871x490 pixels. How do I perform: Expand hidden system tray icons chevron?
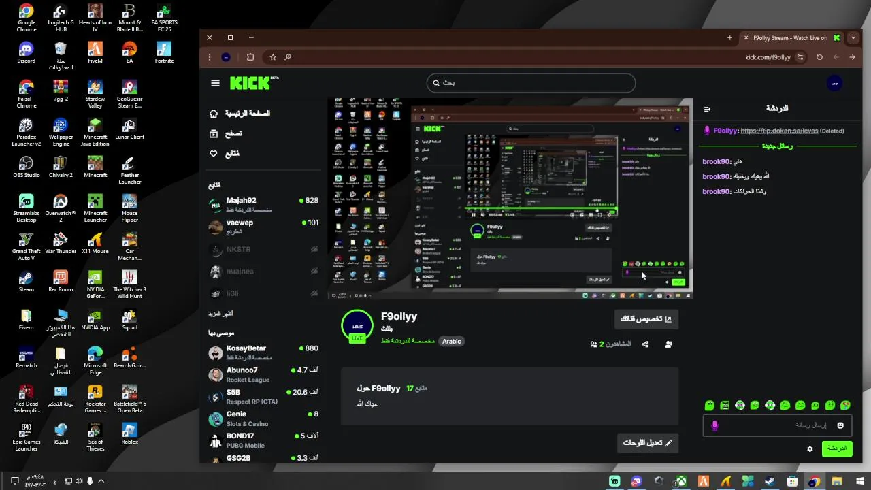(101, 481)
